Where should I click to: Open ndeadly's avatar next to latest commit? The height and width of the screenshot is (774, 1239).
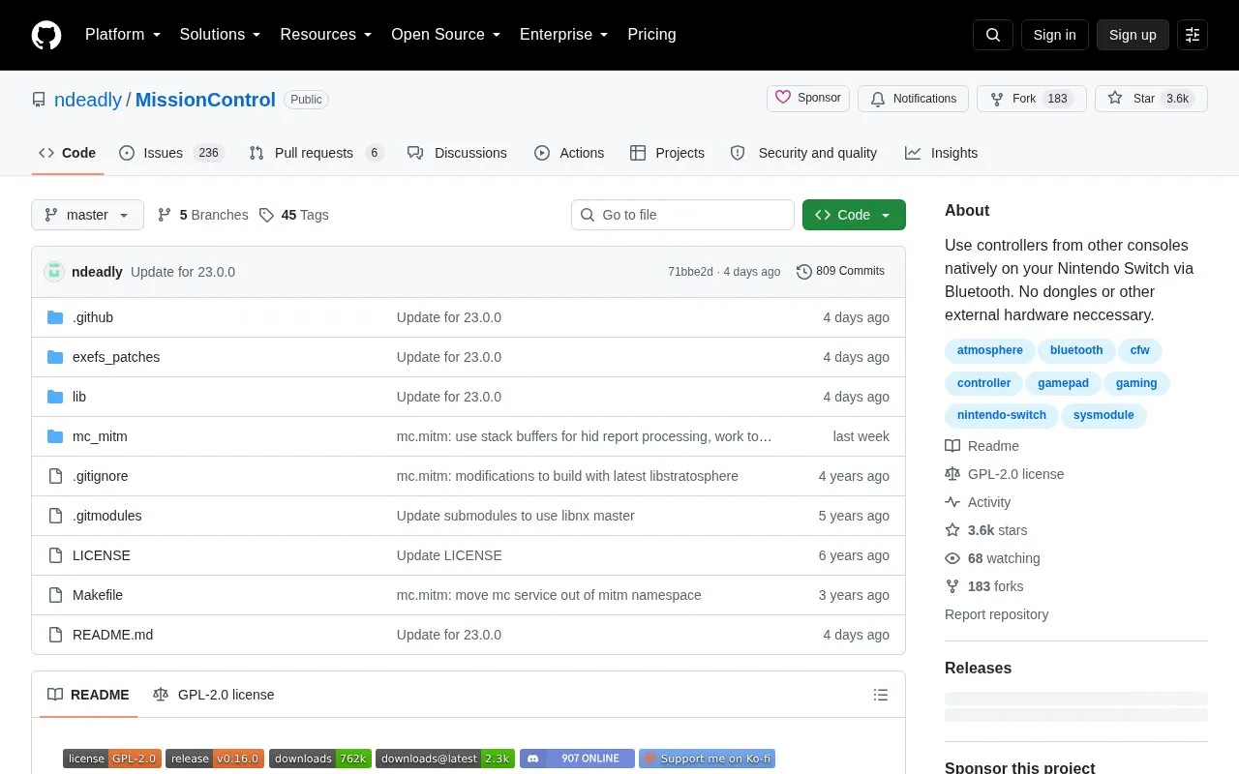click(x=54, y=272)
